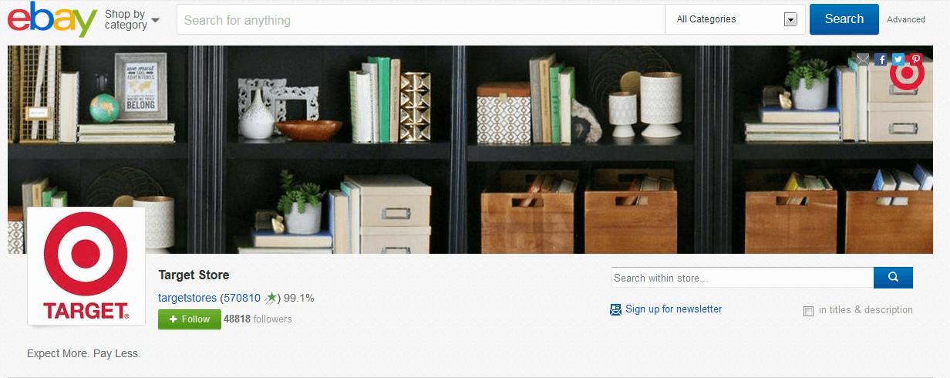Screen dimensions: 950x378
Task: View feedback score 570810
Action: click(x=242, y=298)
